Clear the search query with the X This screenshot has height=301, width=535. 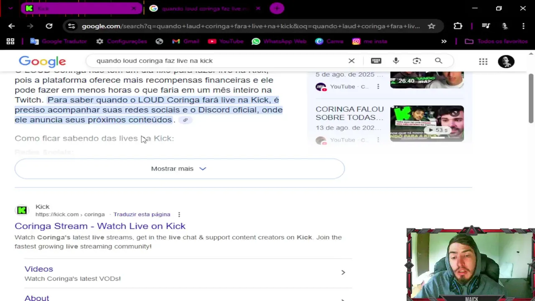[x=352, y=61]
